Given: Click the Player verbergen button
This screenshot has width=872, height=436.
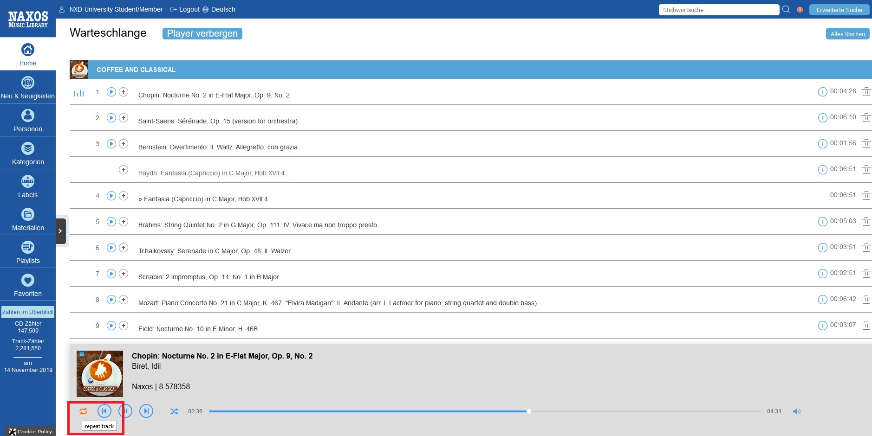Looking at the screenshot, I should (x=202, y=33).
